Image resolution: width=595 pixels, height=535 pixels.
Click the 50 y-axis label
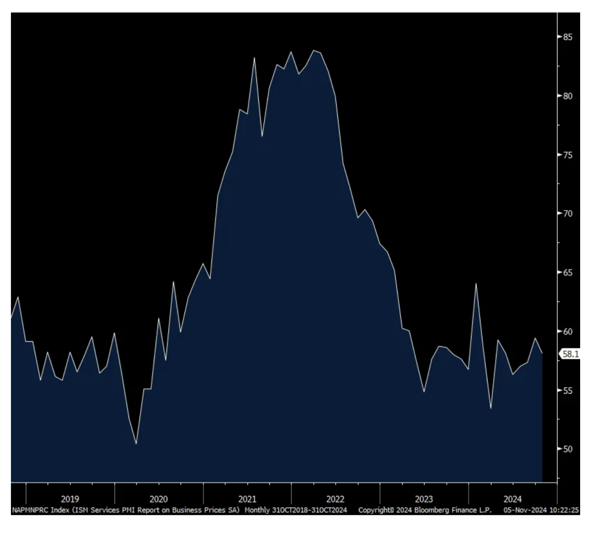[568, 449]
